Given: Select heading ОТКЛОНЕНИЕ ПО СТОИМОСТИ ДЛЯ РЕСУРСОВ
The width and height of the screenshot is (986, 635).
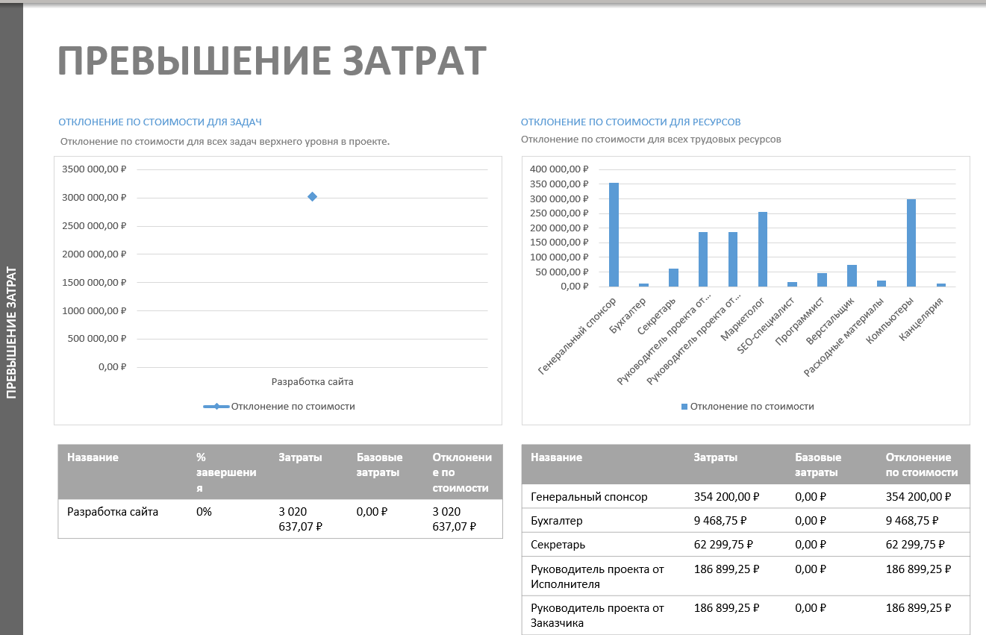Looking at the screenshot, I should pyautogui.click(x=631, y=122).
